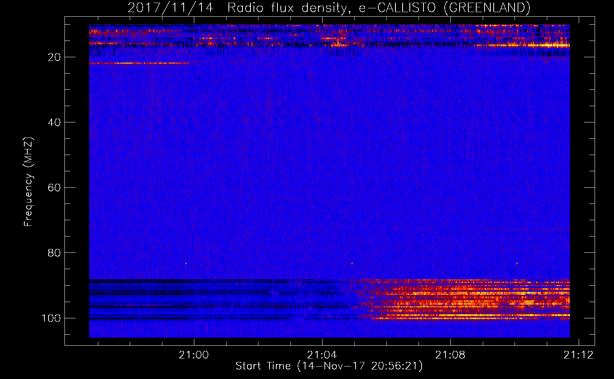Click the '20' frequency tick label

[x=54, y=57]
